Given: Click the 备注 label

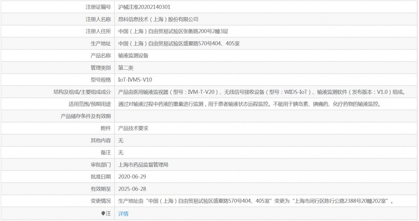Looking at the screenshot, I should click(x=106, y=153).
